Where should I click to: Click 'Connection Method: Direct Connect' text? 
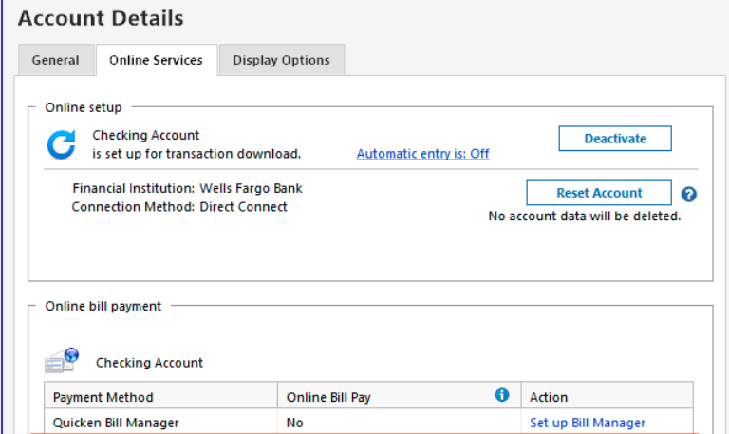pyautogui.click(x=179, y=206)
